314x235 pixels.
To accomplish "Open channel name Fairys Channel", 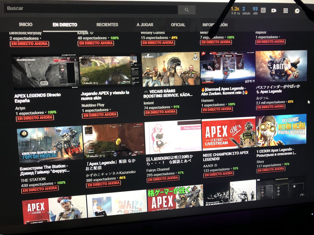I will pos(158,170).
